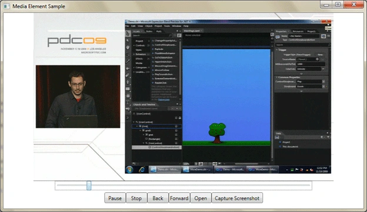Click the Capture Screenshot button

point(237,198)
